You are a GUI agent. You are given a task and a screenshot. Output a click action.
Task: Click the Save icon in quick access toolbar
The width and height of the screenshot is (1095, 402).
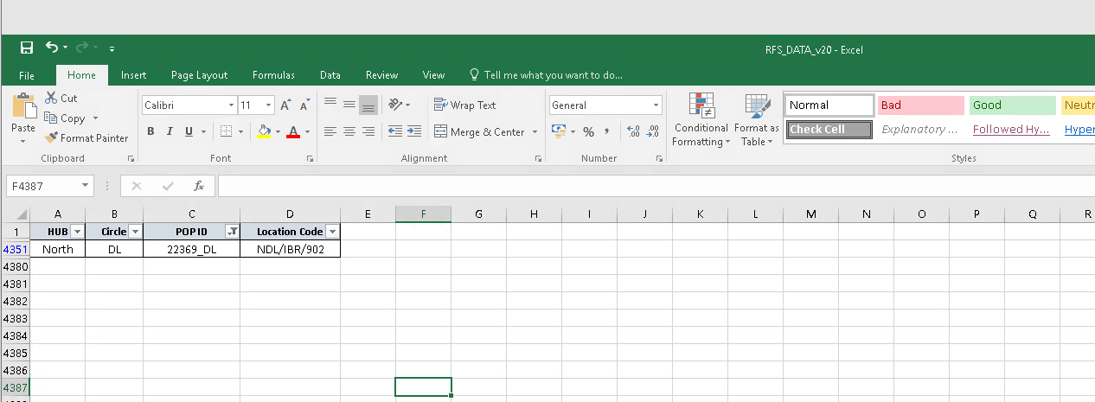[27, 48]
